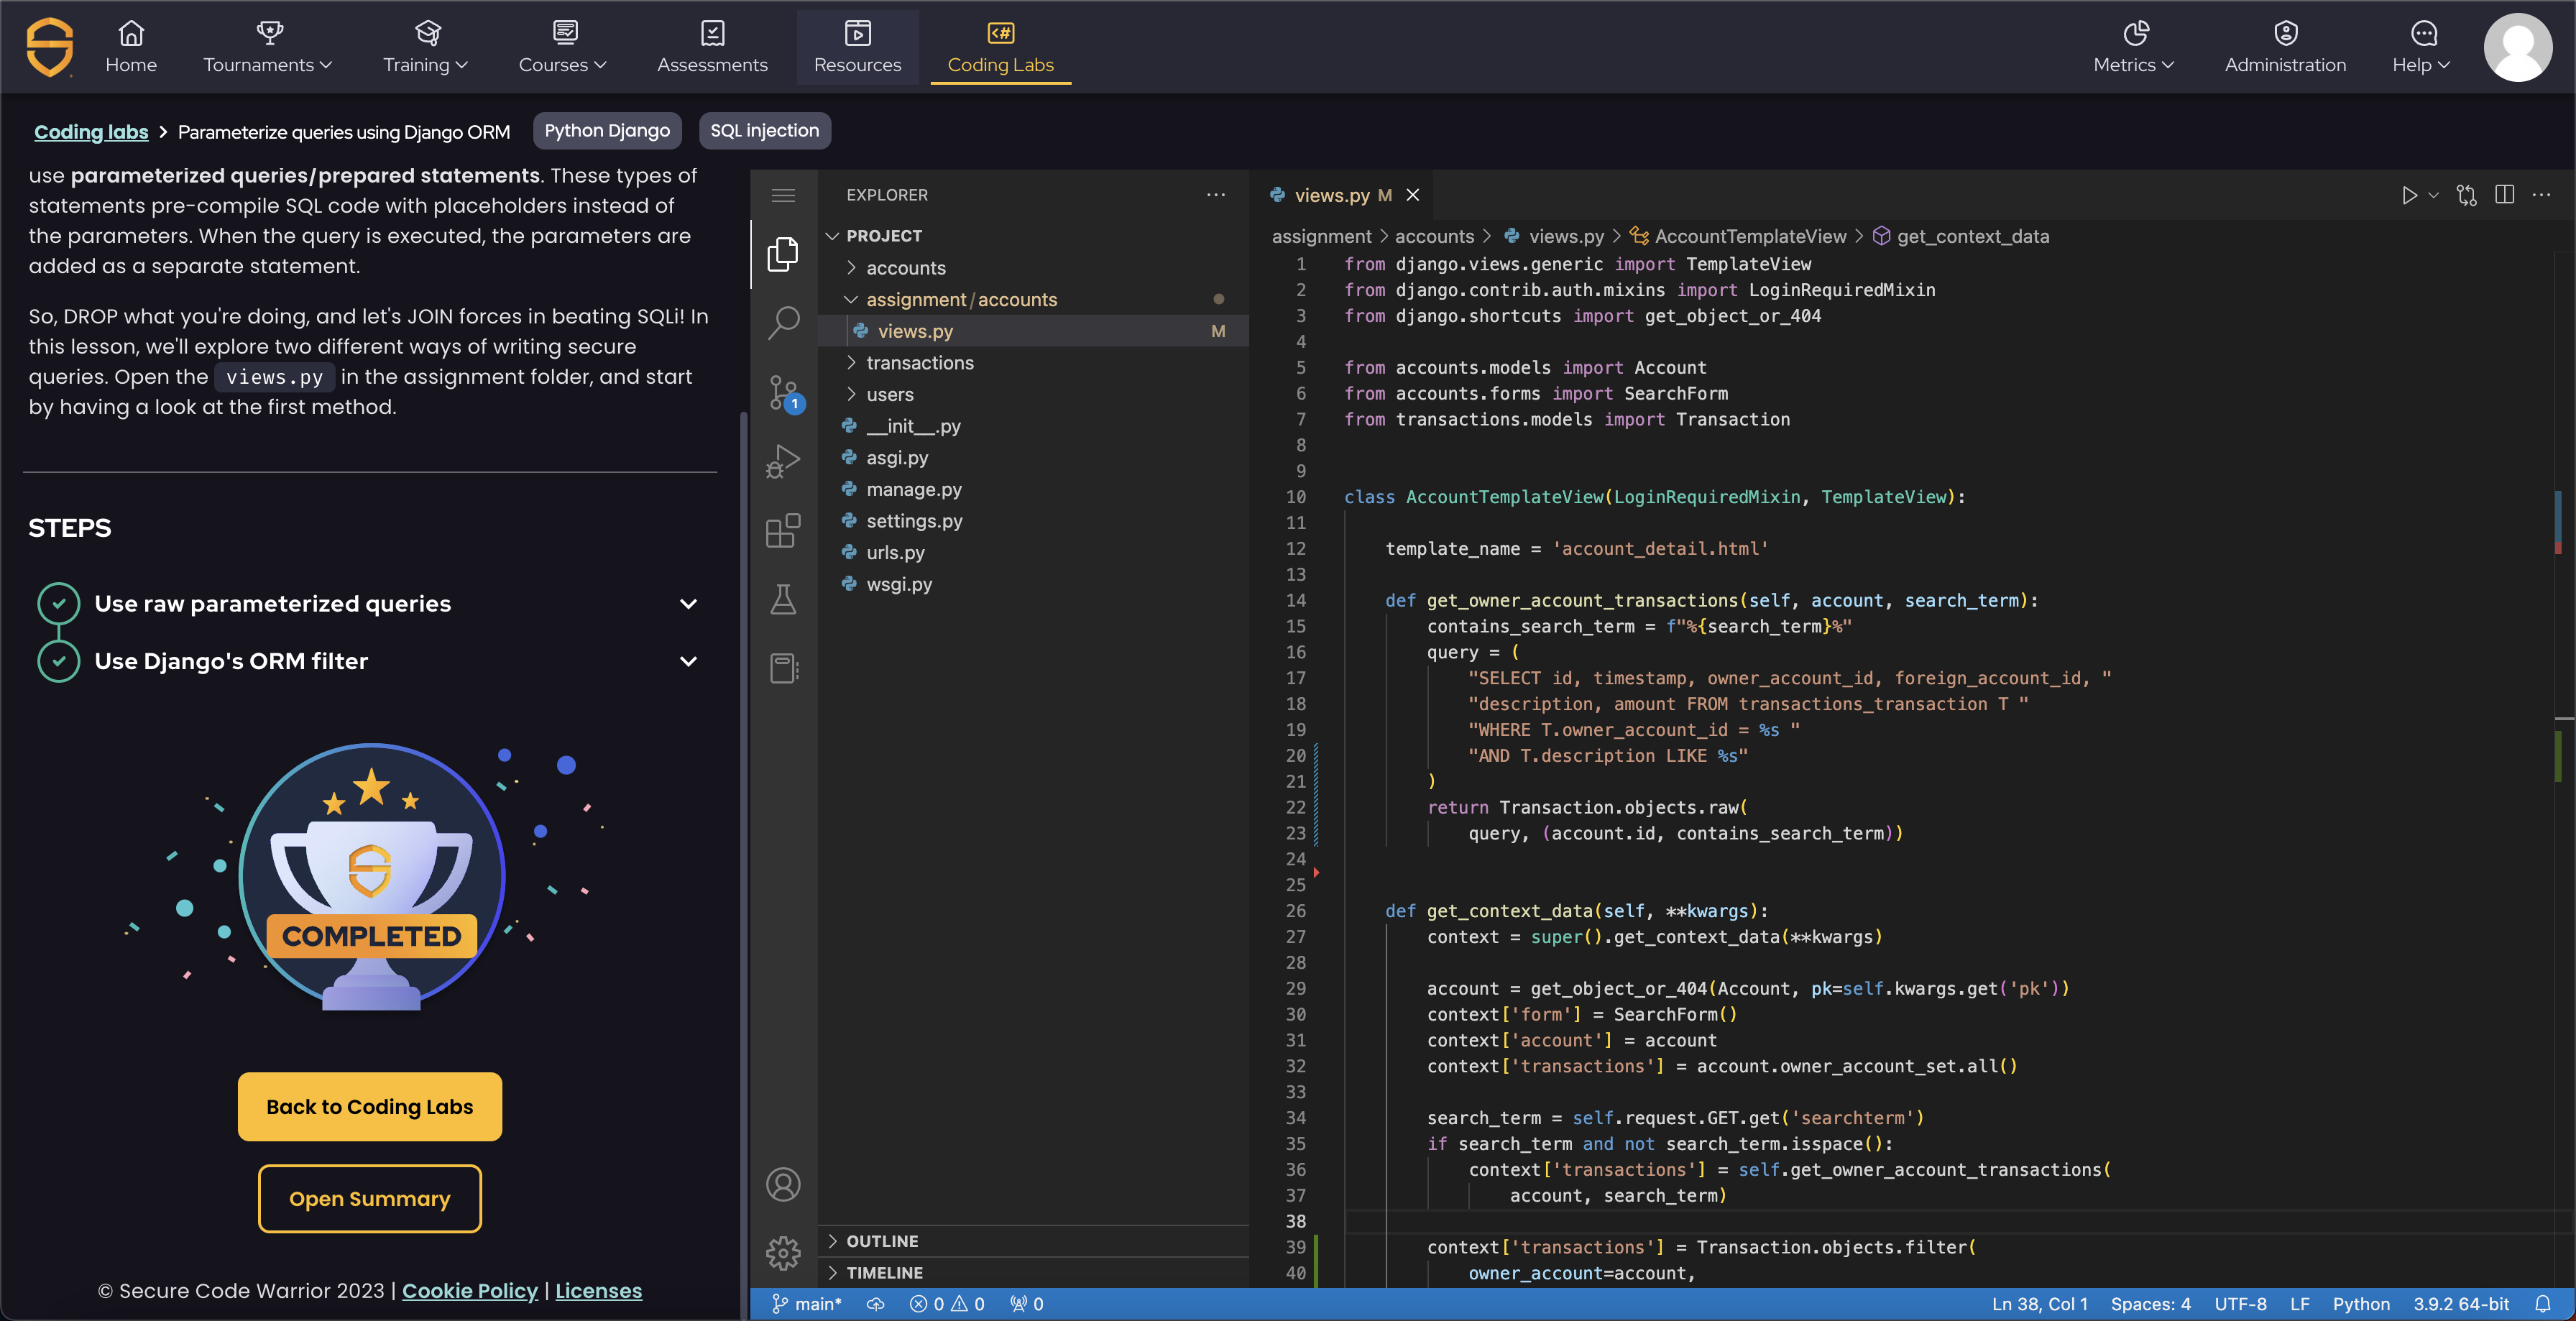Open the Extensions view icon

point(783,530)
